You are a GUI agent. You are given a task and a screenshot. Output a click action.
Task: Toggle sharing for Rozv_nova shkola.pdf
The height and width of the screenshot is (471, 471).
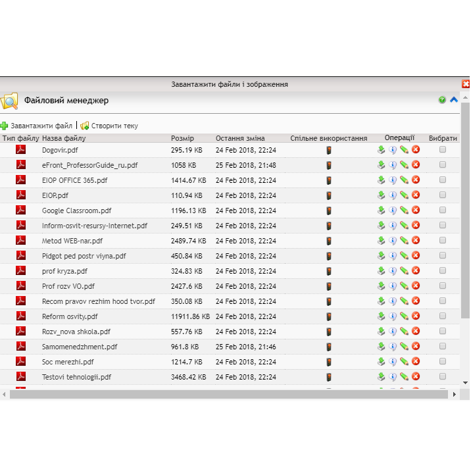(x=329, y=332)
